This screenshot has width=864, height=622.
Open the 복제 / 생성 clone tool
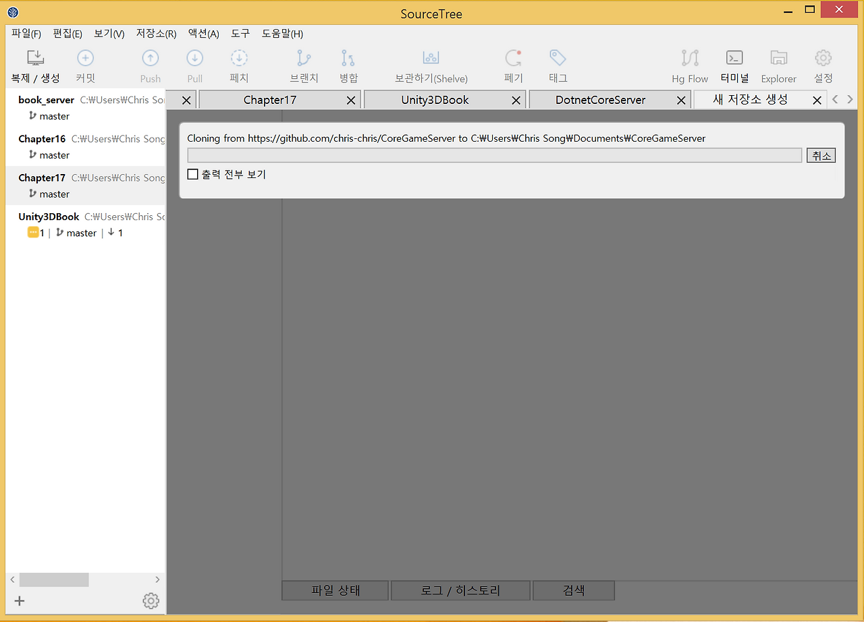pyautogui.click(x=35, y=67)
